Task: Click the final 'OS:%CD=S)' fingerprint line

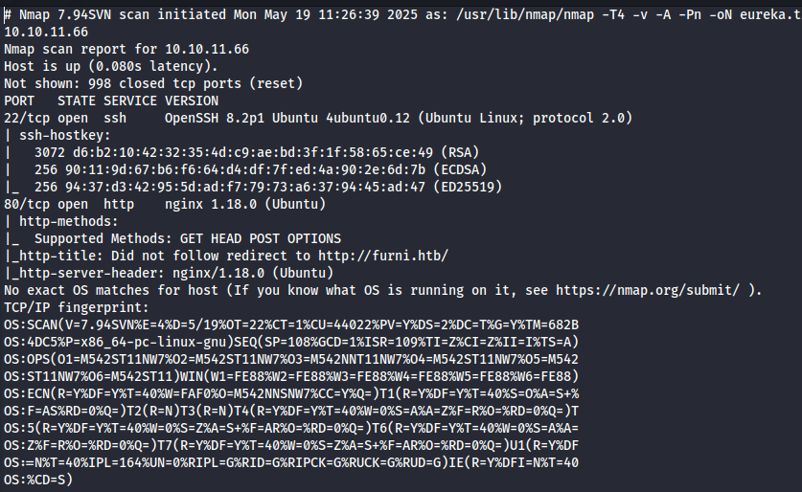Action: click(x=38, y=480)
